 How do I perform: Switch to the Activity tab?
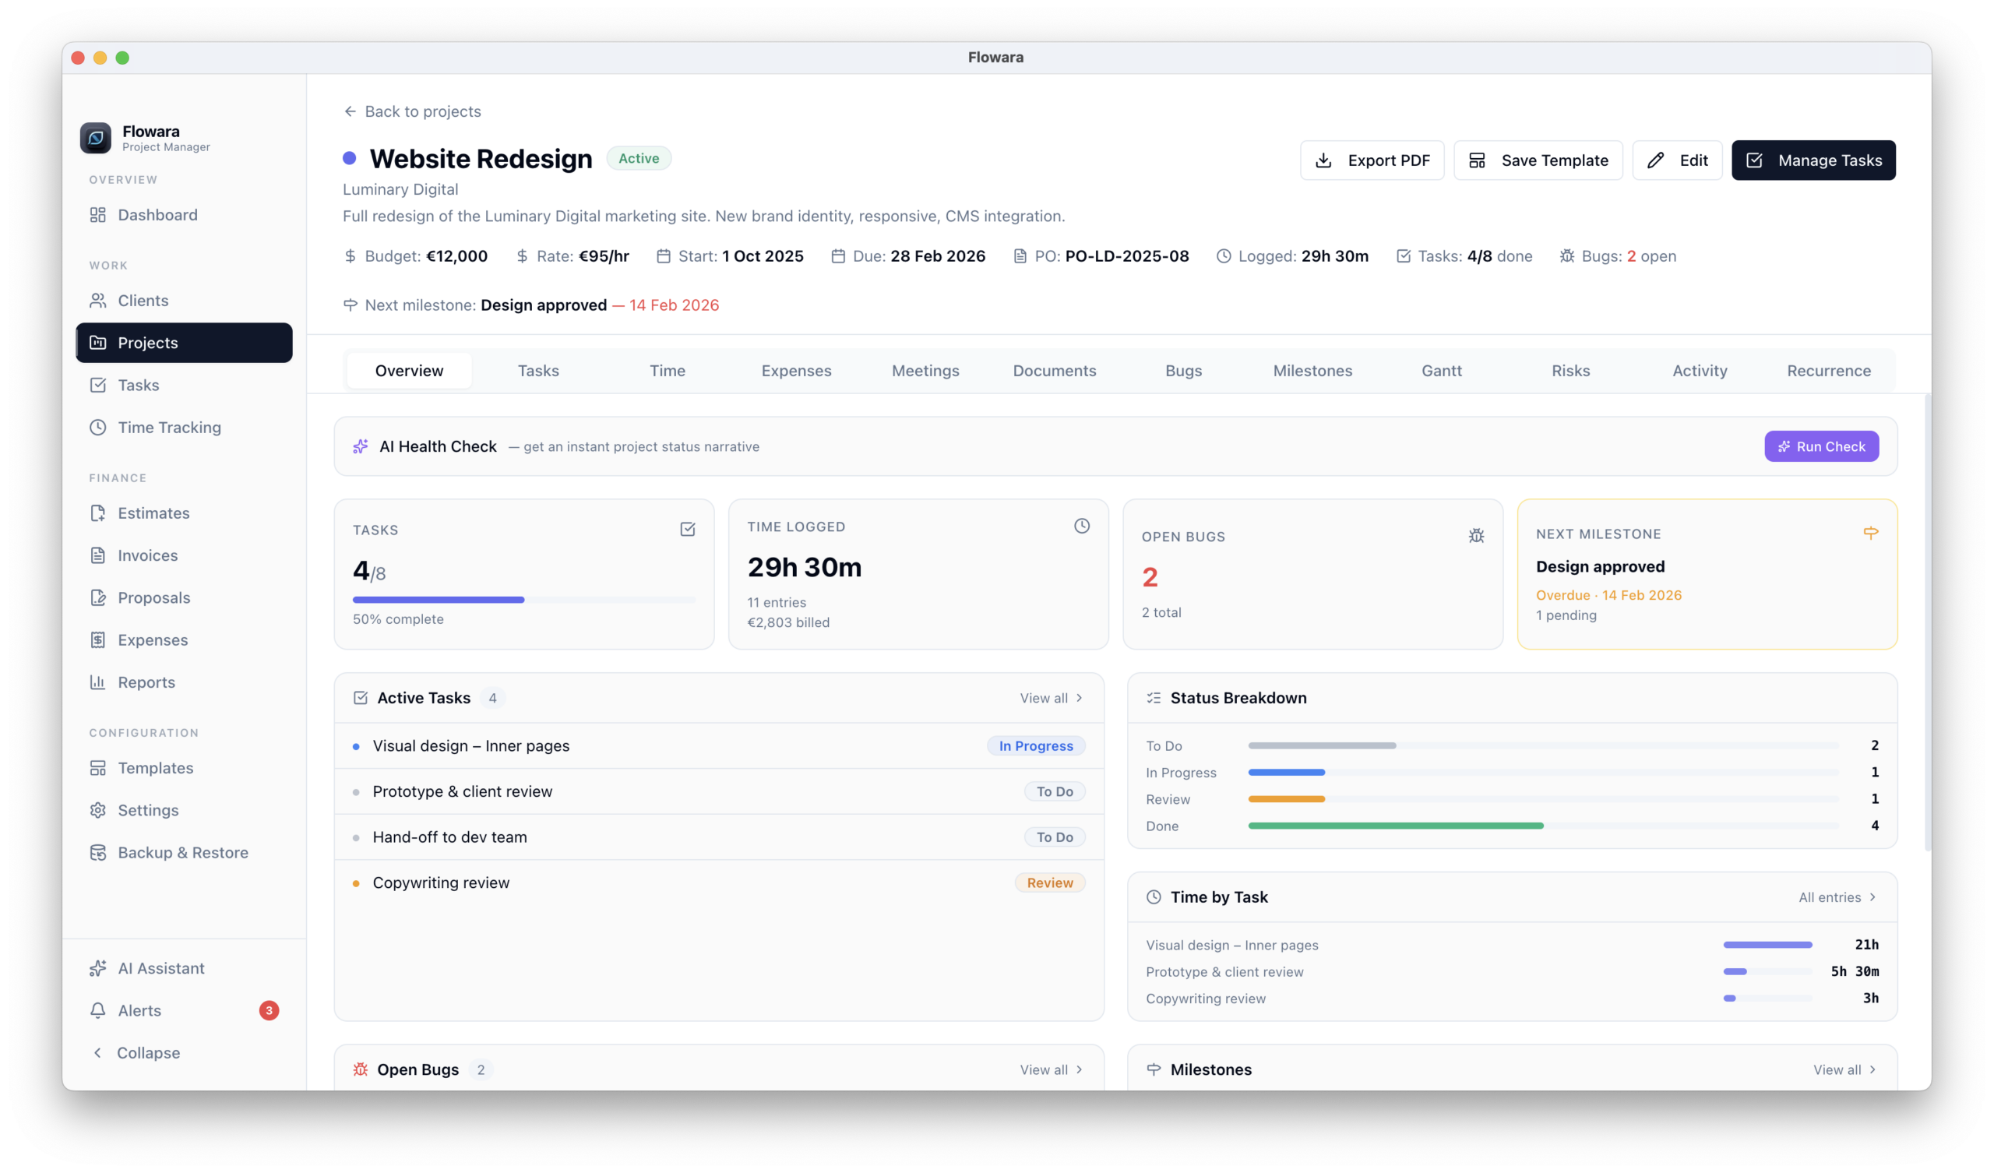tap(1700, 371)
